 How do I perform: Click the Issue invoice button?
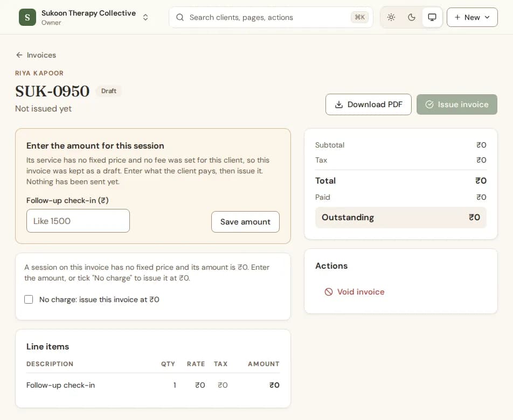457,104
